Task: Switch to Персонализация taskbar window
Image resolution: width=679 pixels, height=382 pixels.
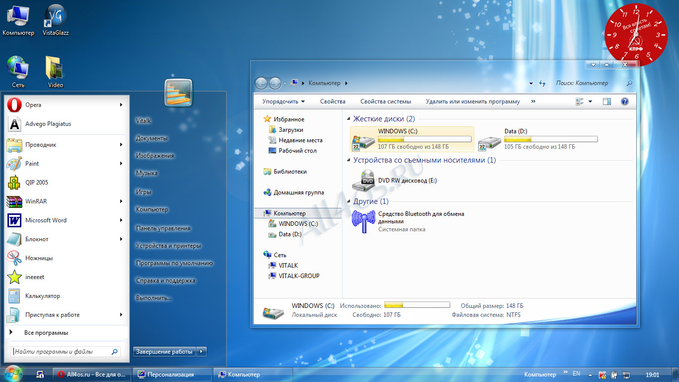Action: [x=172, y=375]
